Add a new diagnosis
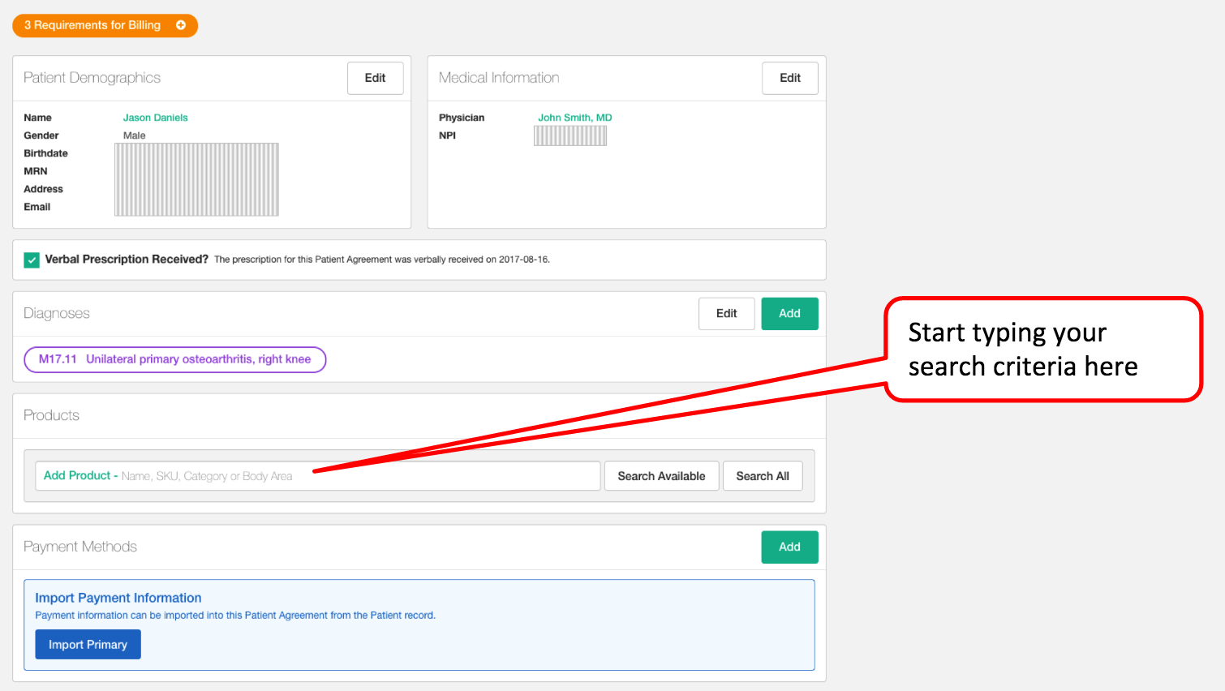This screenshot has width=1225, height=691. pyautogui.click(x=789, y=313)
